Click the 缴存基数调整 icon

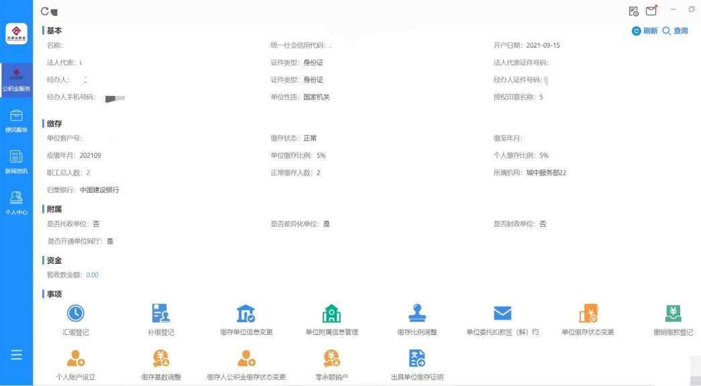click(x=161, y=358)
